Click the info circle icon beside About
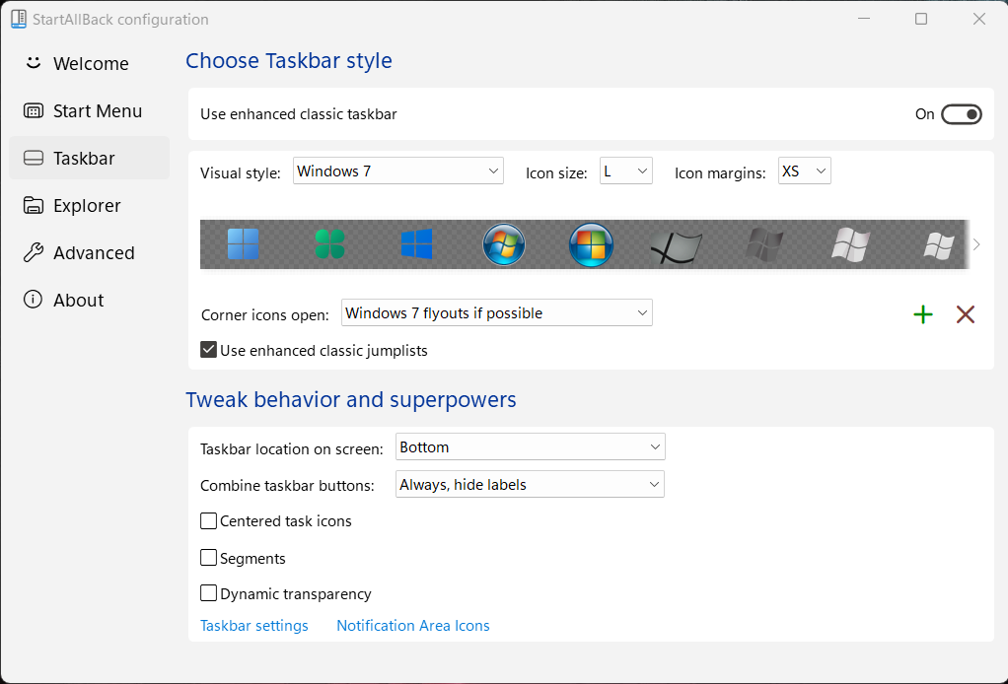The width and height of the screenshot is (1008, 684). tap(33, 300)
